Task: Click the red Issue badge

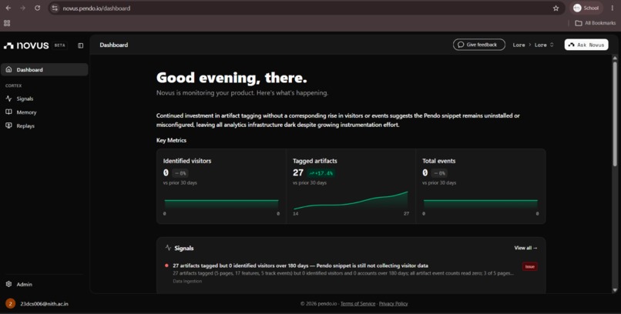Action: click(529, 266)
